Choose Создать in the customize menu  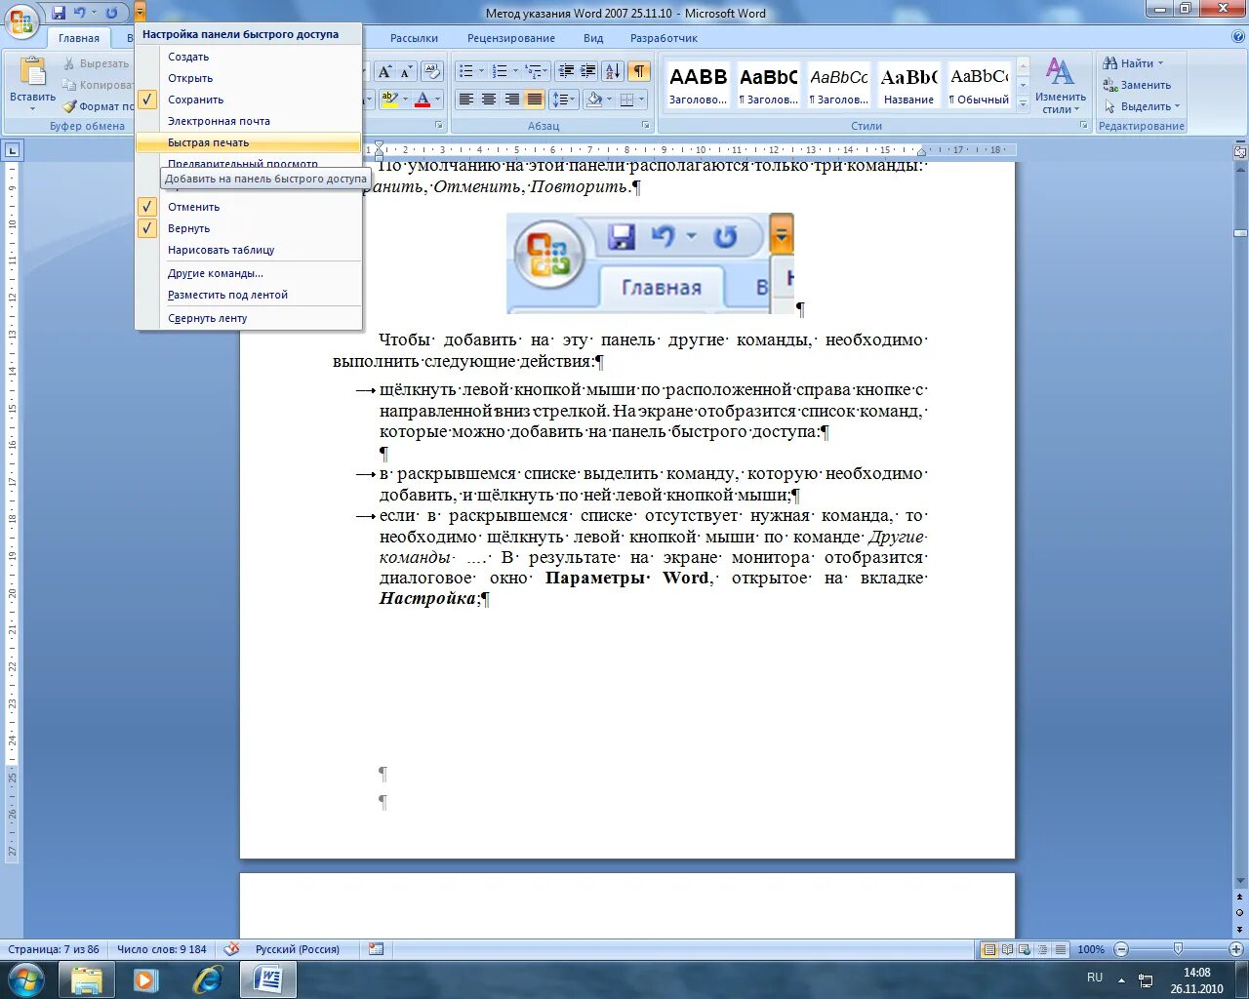[x=249, y=57]
